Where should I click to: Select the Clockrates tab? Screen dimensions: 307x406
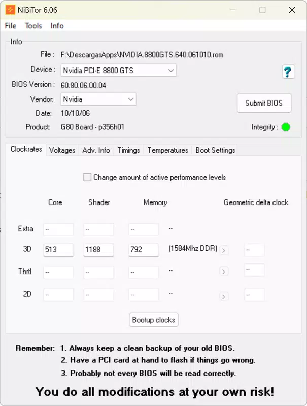(x=26, y=149)
